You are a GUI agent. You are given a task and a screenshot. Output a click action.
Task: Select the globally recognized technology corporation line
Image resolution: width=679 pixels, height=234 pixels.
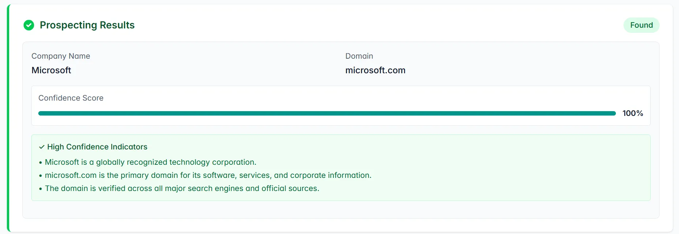point(150,162)
